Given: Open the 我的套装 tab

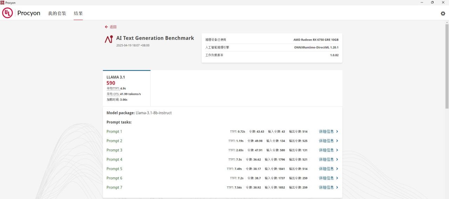Looking at the screenshot, I should (57, 14).
